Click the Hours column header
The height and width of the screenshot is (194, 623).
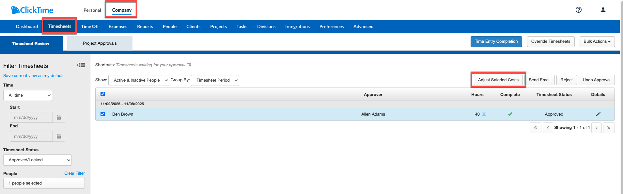coord(477,95)
